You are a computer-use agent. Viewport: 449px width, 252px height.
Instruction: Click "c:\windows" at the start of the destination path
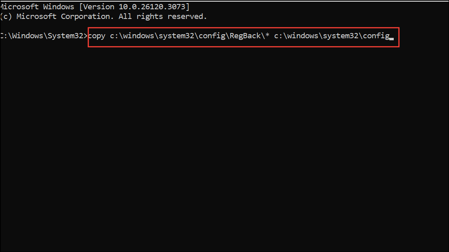coord(297,36)
